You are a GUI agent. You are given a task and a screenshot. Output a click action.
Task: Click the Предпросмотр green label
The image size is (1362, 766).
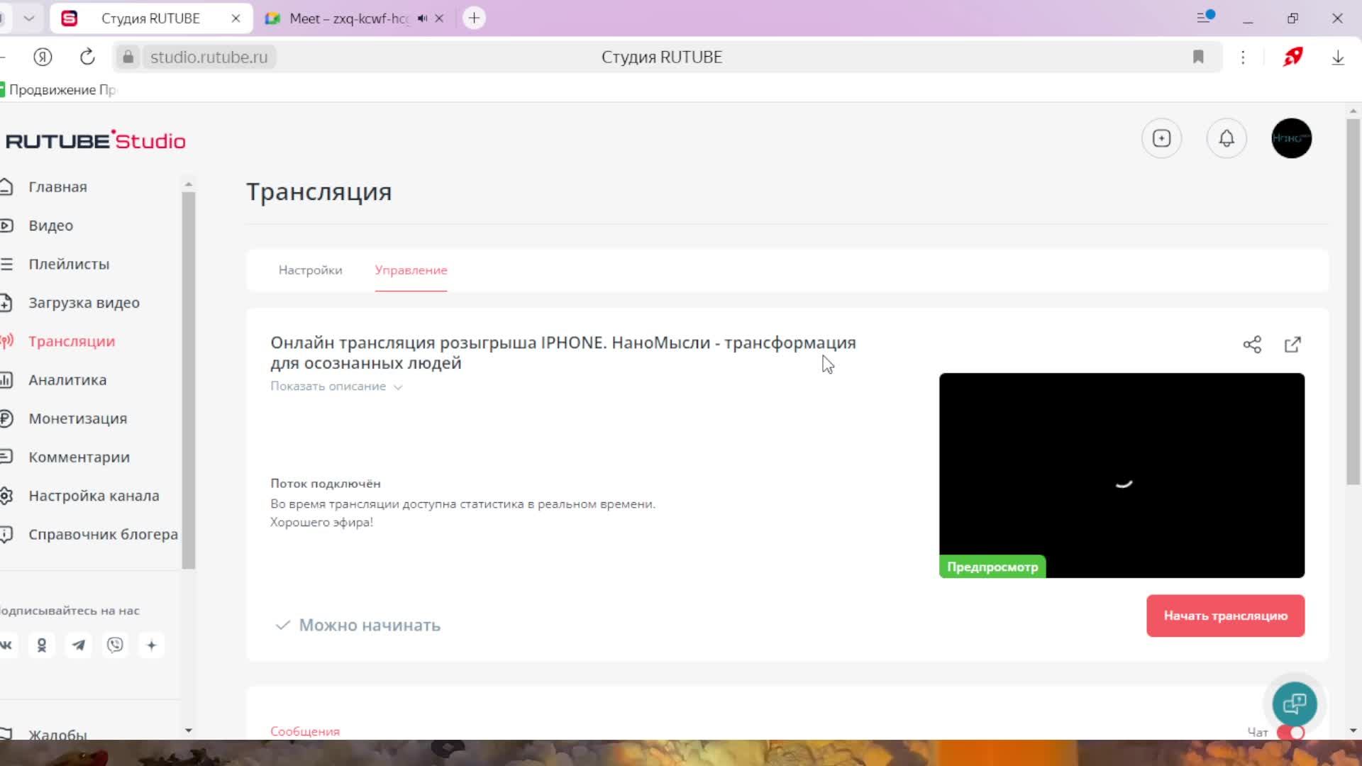(x=992, y=567)
